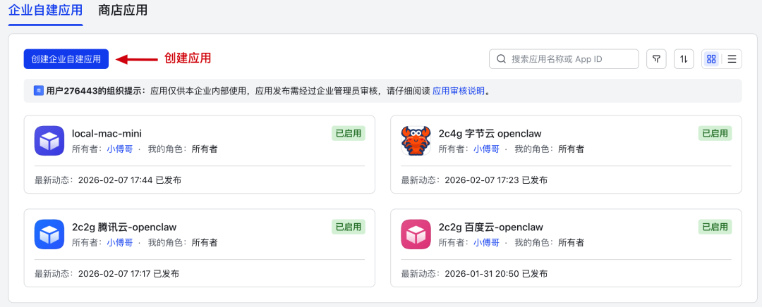Open 腾讯云-openclaw blue cube icon
Screen dimensions: 762x307
tap(49, 234)
